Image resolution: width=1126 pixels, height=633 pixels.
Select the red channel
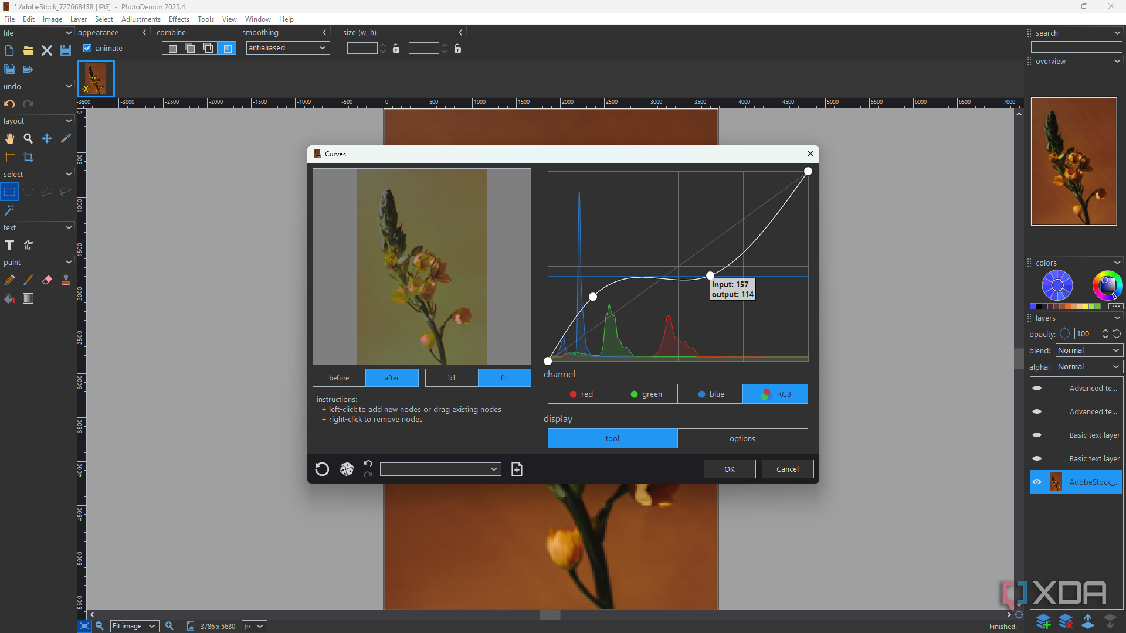coord(581,394)
